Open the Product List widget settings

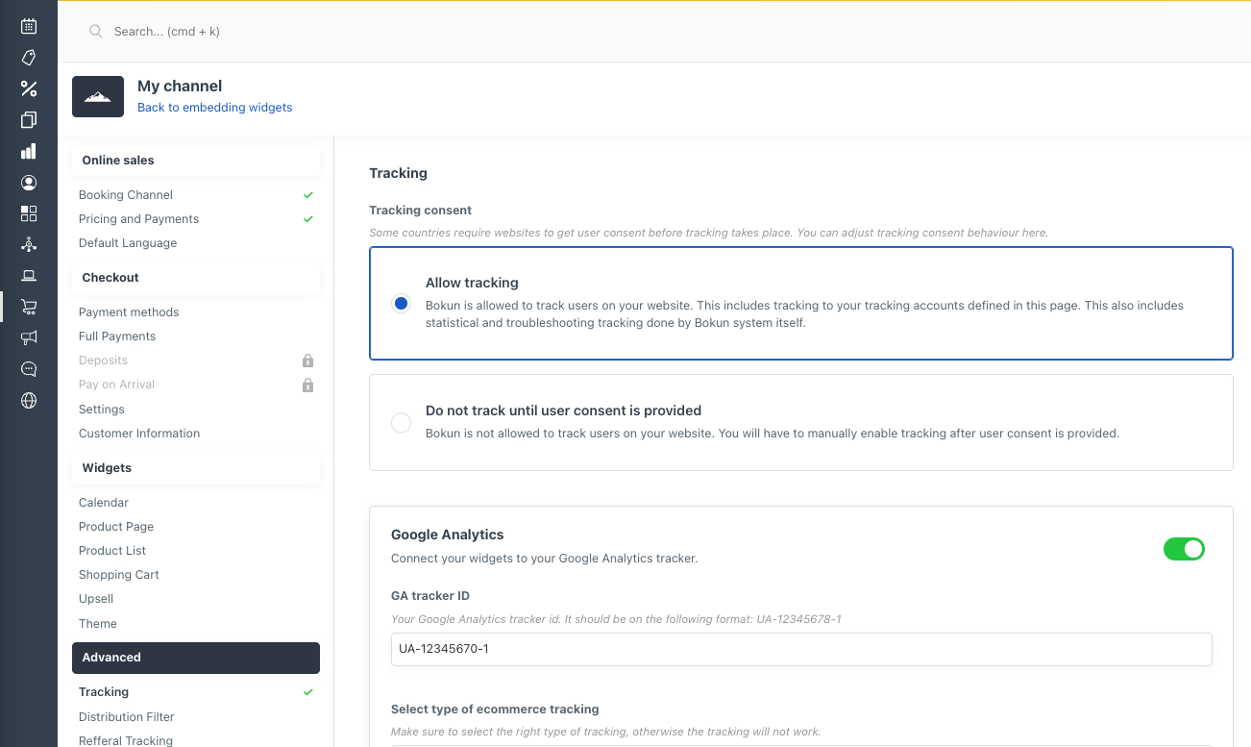[112, 551]
